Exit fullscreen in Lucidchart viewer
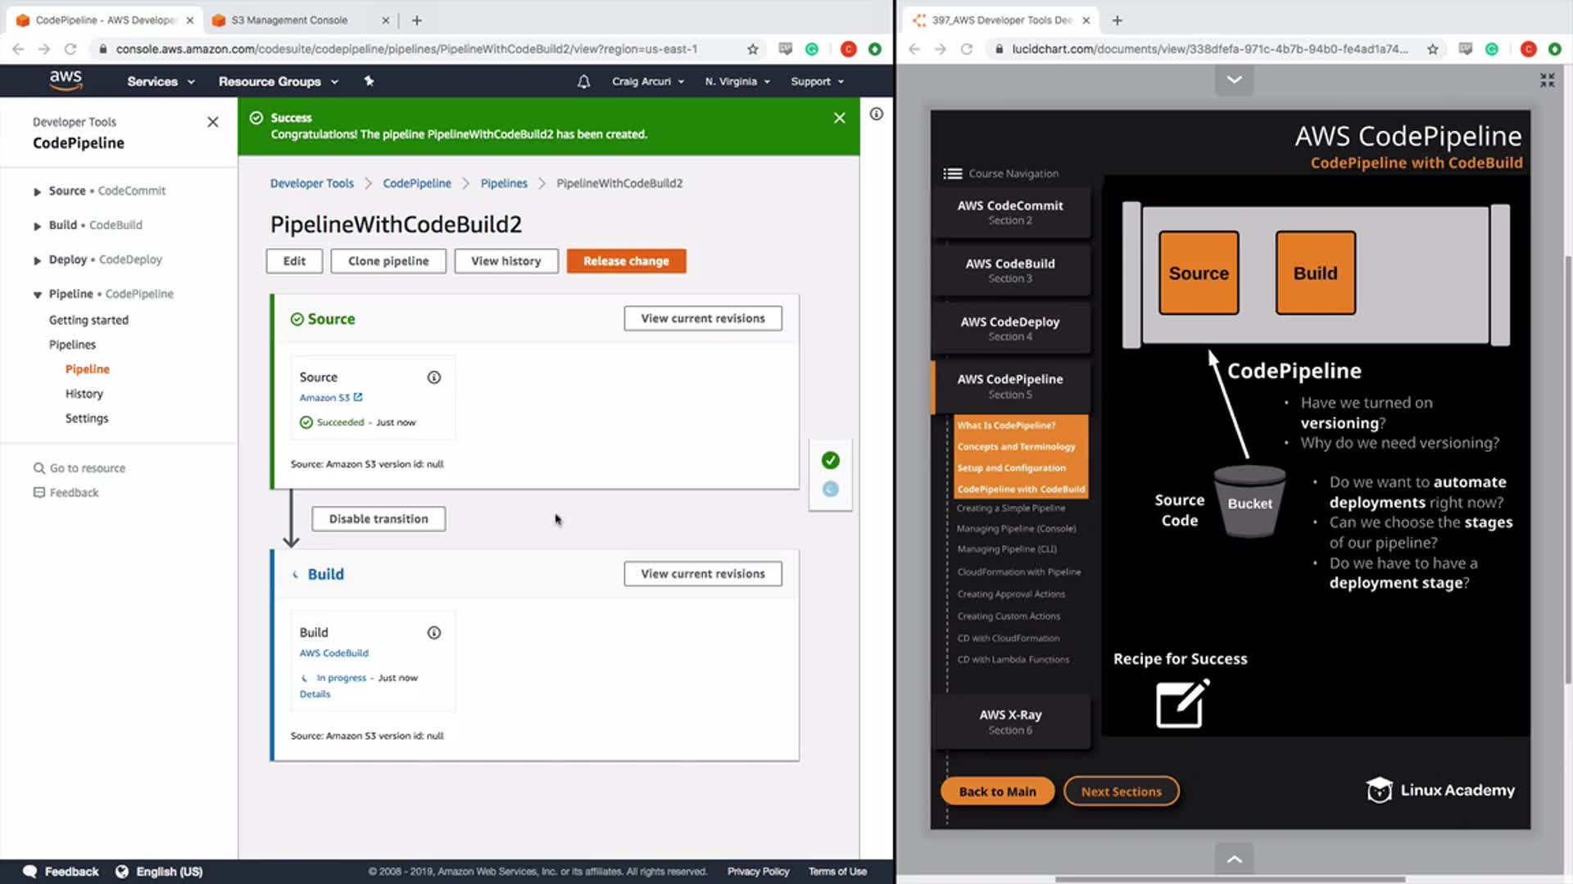 click(x=1547, y=80)
